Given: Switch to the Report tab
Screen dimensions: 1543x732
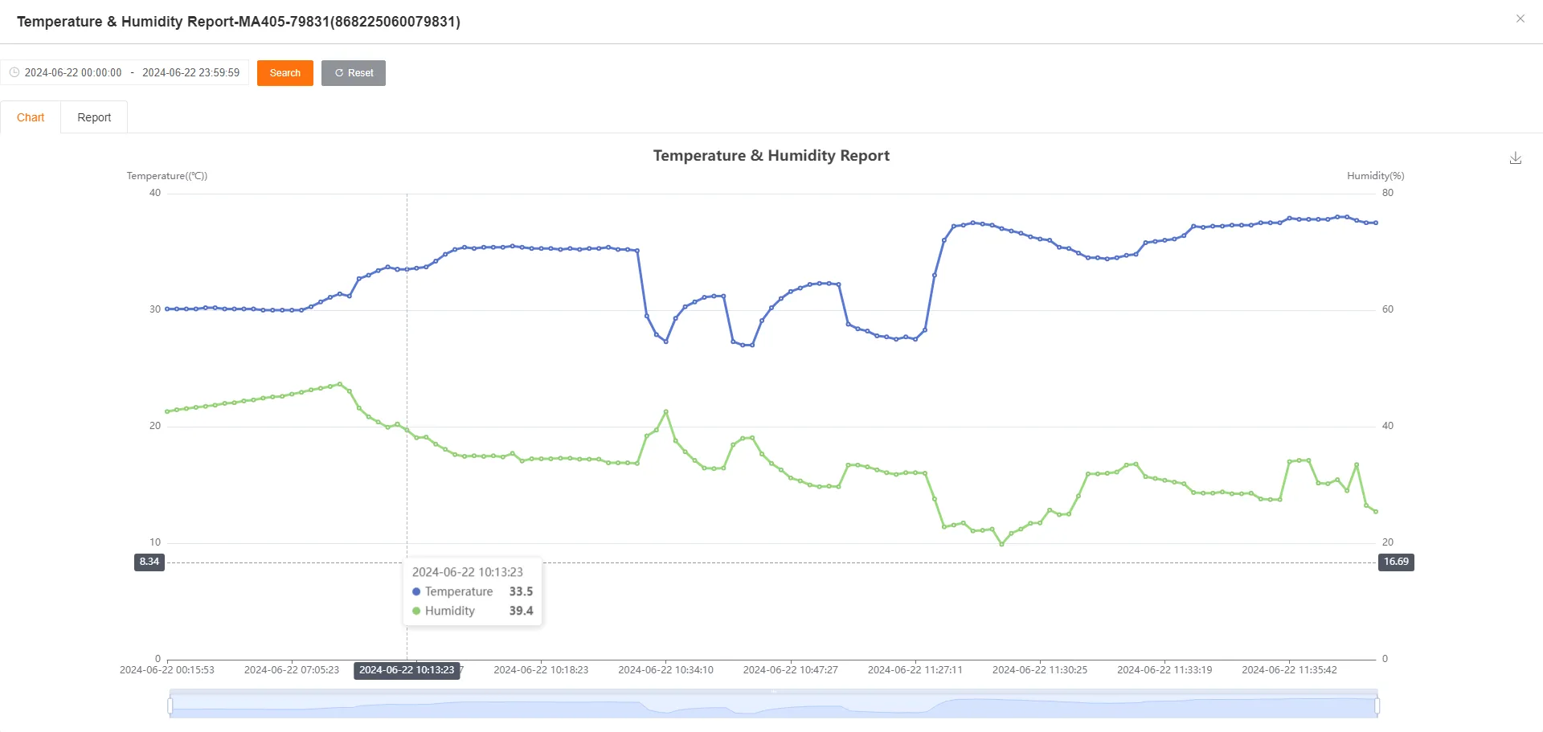Looking at the screenshot, I should tap(93, 117).
